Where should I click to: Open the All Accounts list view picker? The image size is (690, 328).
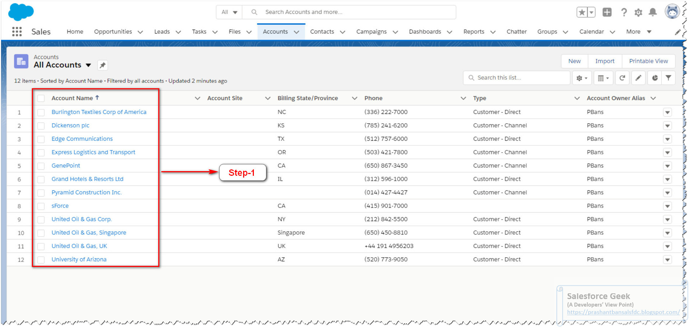[88, 65]
